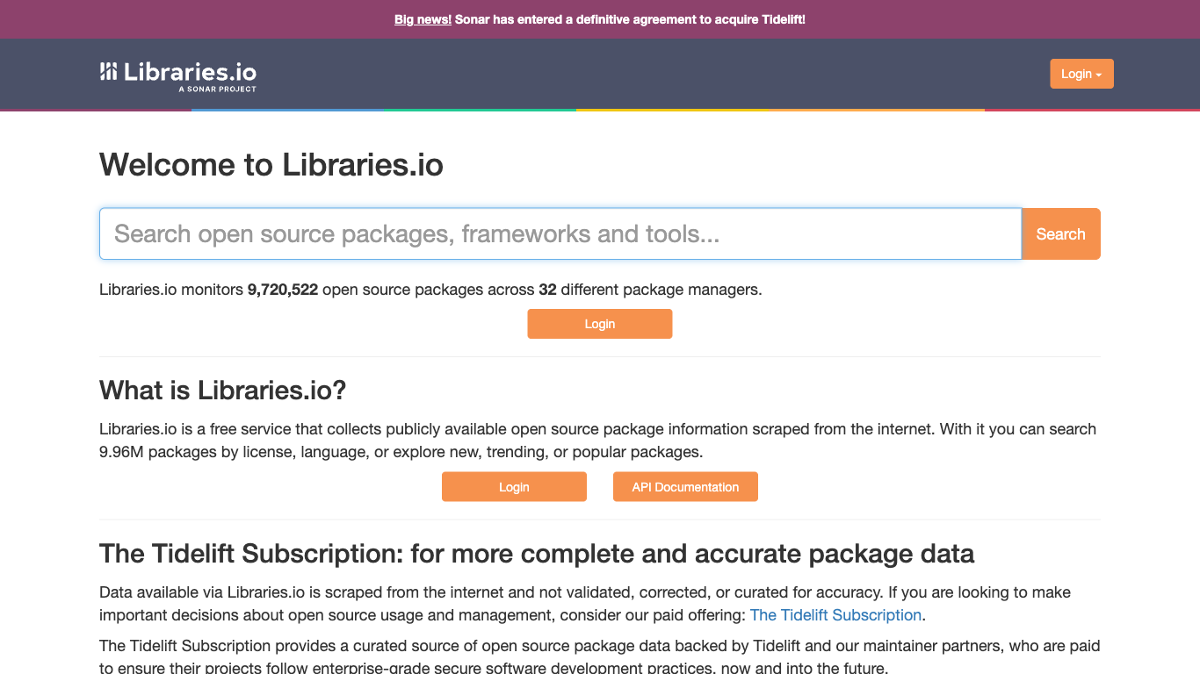Open the Login dropdown in the navbar
This screenshot has height=674, width=1200.
click(x=1081, y=74)
